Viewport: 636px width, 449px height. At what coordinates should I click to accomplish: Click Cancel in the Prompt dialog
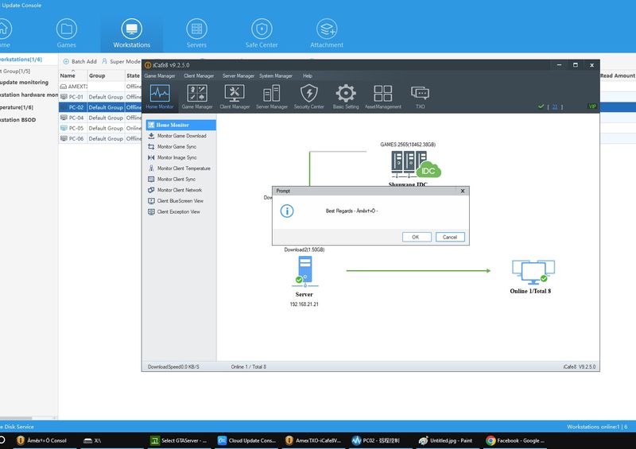point(450,237)
